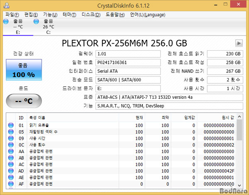
Task: Click status orb of attribute AF
Action: pyautogui.click(x=11, y=184)
